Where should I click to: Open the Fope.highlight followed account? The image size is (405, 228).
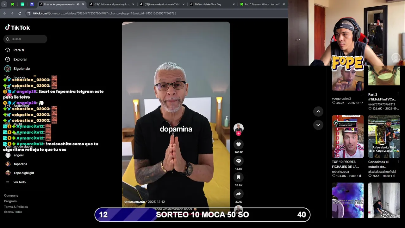coord(24,173)
